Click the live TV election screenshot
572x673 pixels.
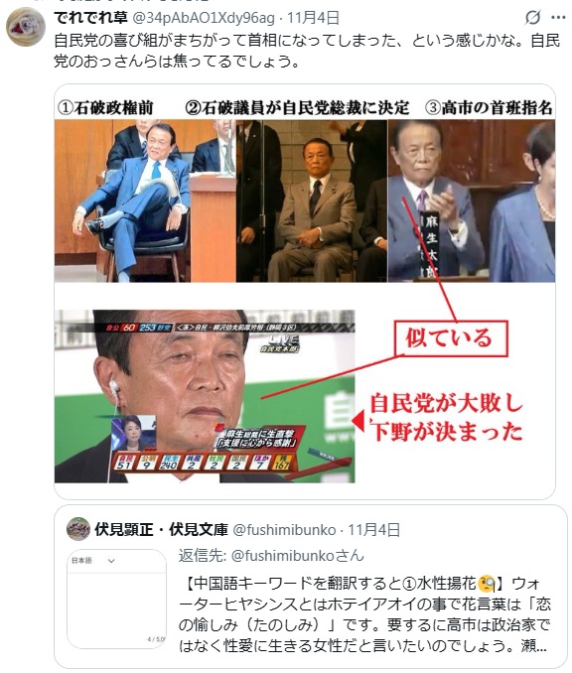click(205, 396)
